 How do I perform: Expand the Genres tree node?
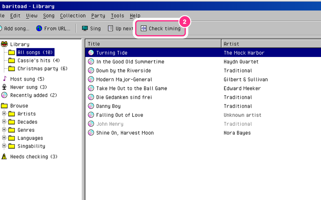(4, 130)
